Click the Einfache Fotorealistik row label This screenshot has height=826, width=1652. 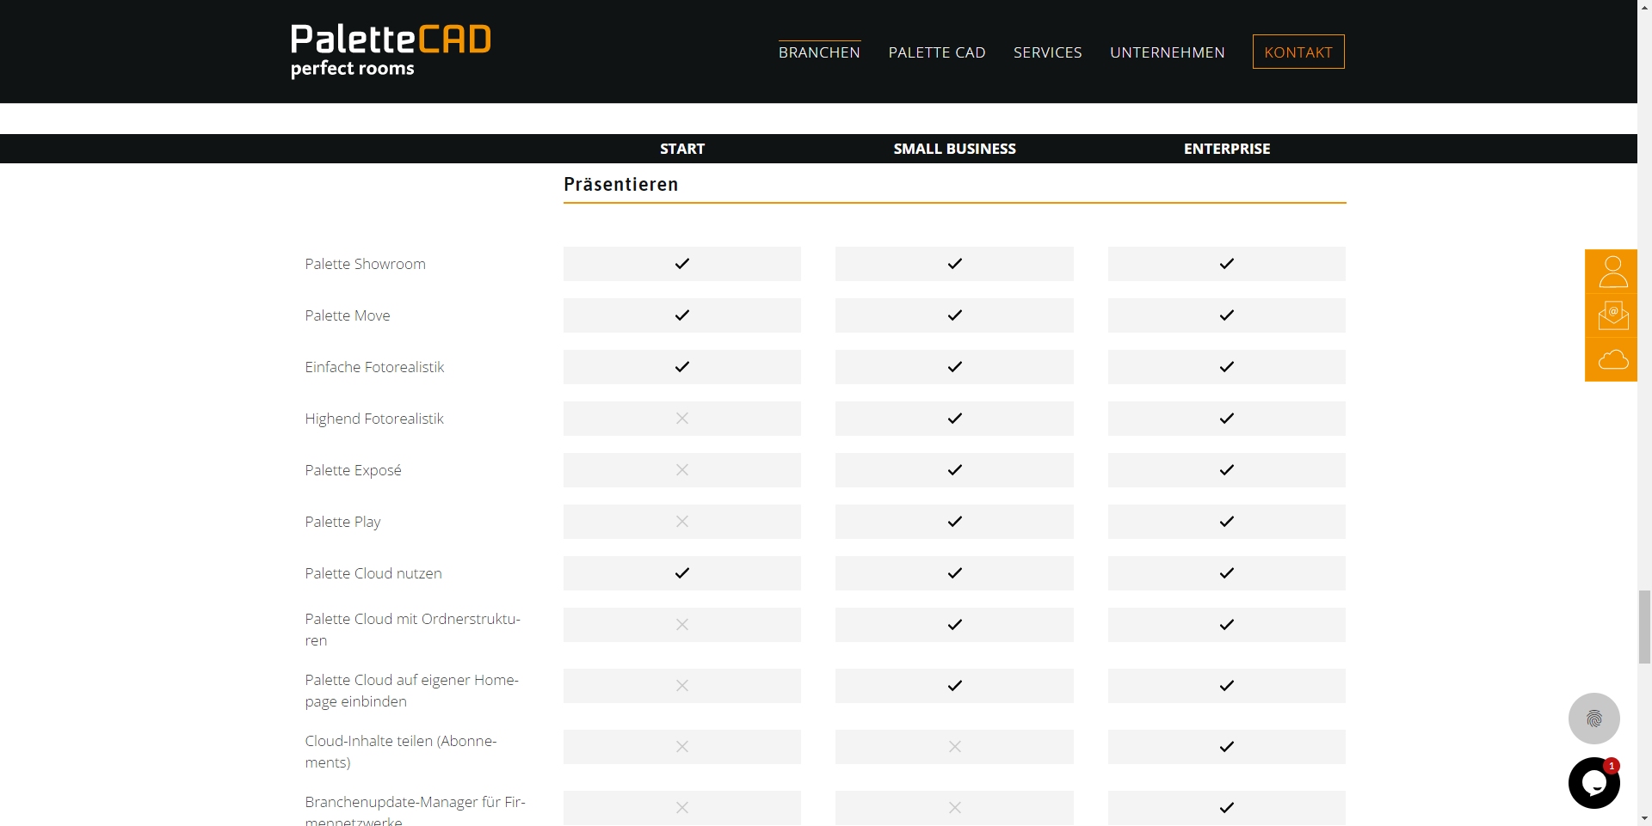[374, 367]
